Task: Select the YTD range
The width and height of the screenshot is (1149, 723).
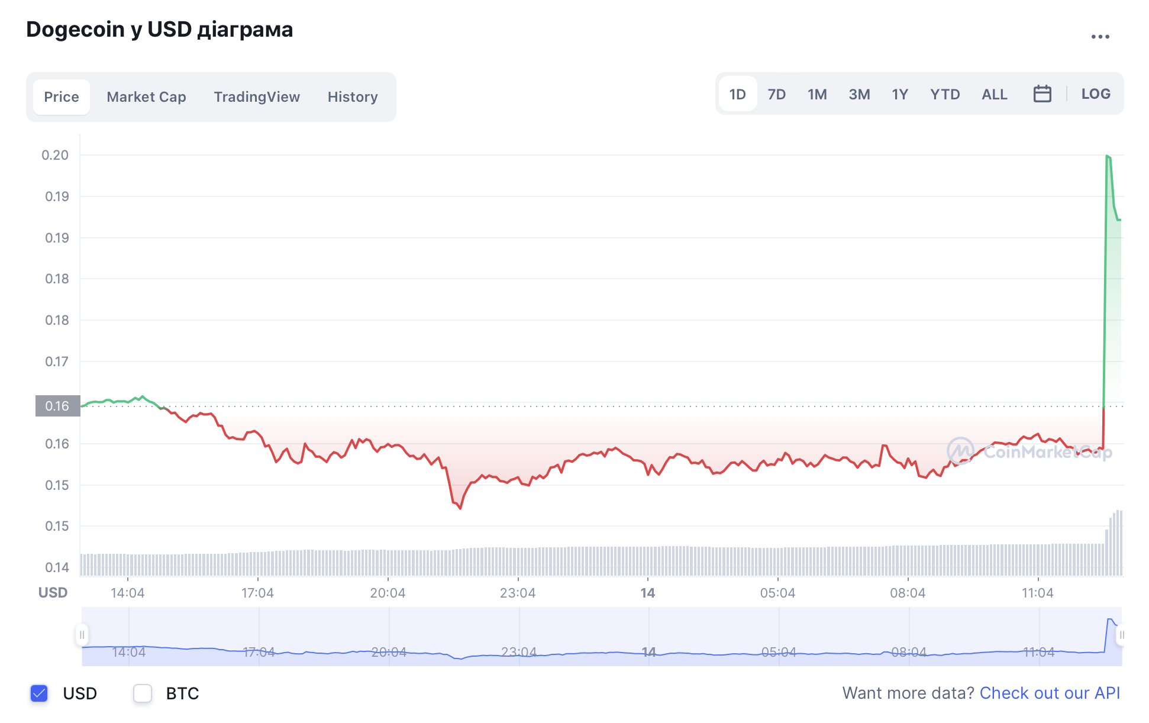Action: (945, 94)
